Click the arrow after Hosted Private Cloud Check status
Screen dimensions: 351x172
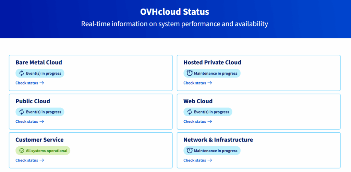coord(209,83)
